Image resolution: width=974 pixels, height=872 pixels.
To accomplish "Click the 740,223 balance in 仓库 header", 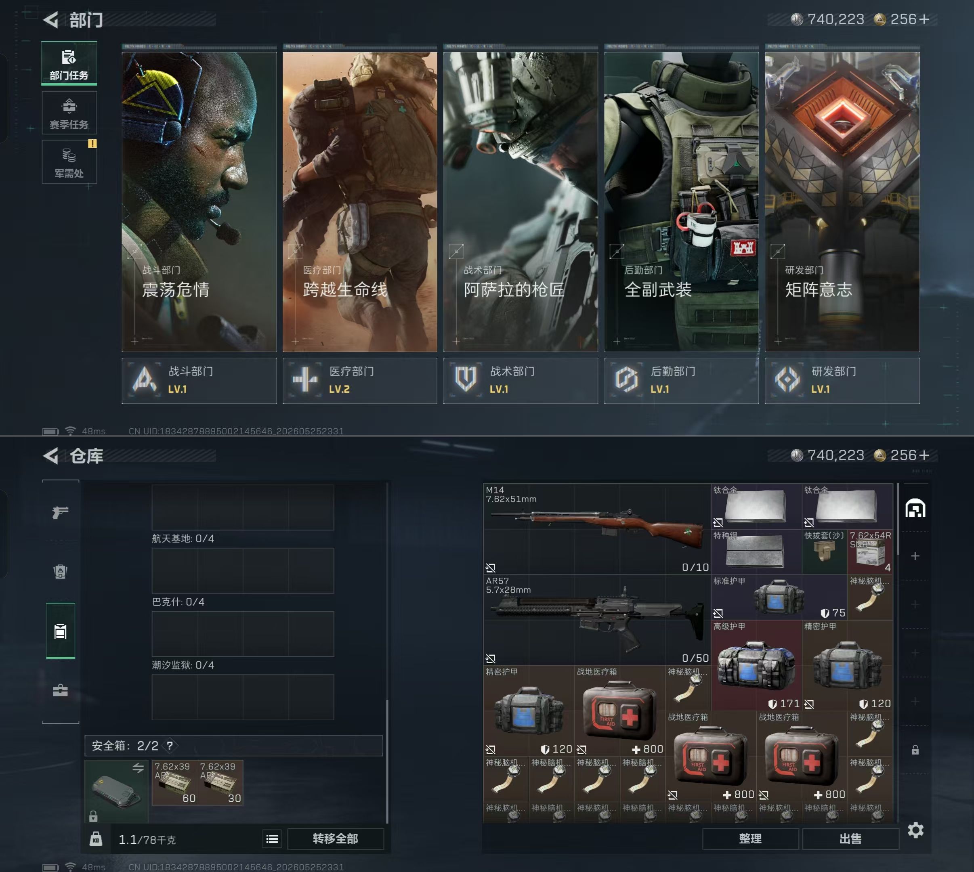I will (835, 455).
